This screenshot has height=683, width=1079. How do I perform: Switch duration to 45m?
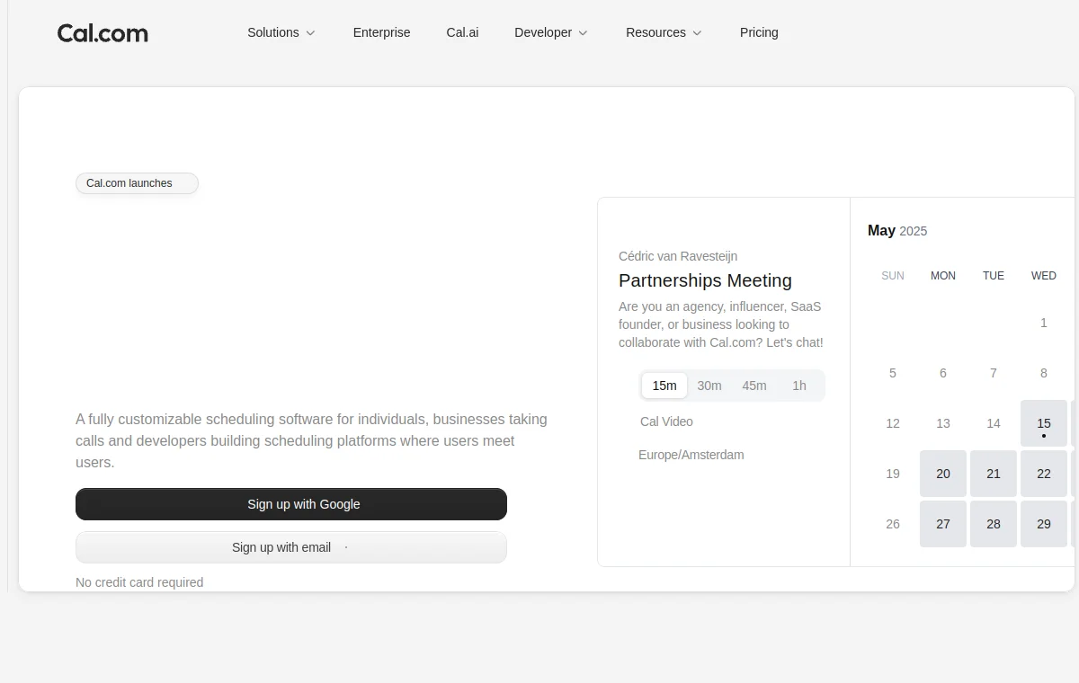pos(754,386)
